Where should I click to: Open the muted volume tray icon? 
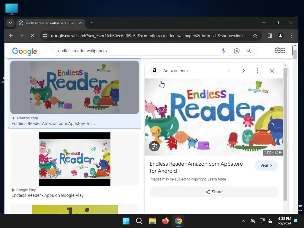(270, 221)
